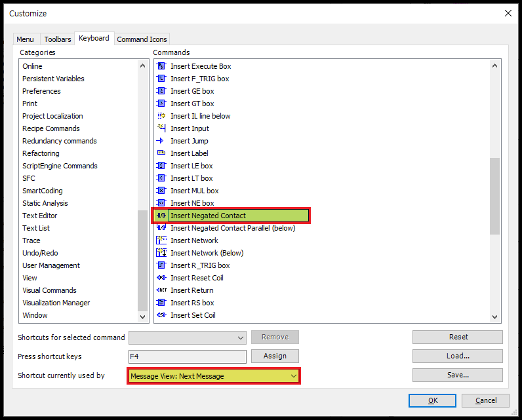Click the Insert Network icon
Viewport: 522px width, 420px height.
click(161, 240)
